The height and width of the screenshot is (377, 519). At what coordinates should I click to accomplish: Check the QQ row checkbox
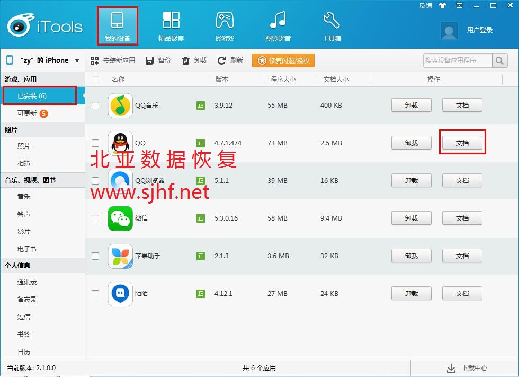pos(95,143)
